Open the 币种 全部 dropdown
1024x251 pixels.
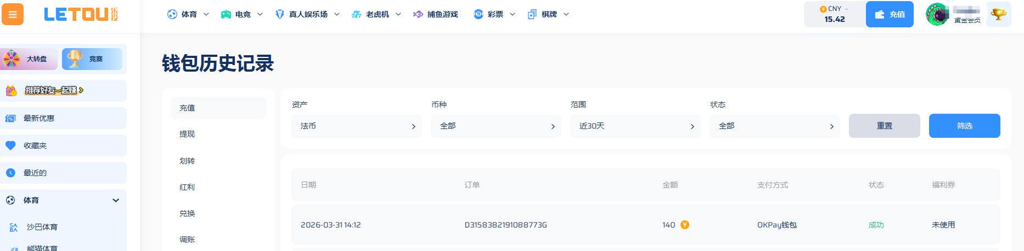496,126
